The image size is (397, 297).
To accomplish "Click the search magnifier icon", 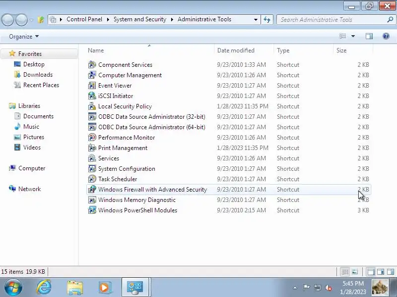I will coord(390,19).
